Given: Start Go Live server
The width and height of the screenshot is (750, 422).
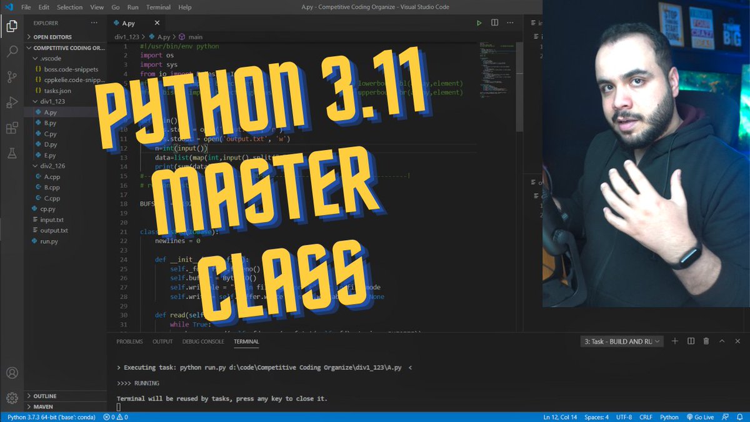Looking at the screenshot, I should point(699,417).
